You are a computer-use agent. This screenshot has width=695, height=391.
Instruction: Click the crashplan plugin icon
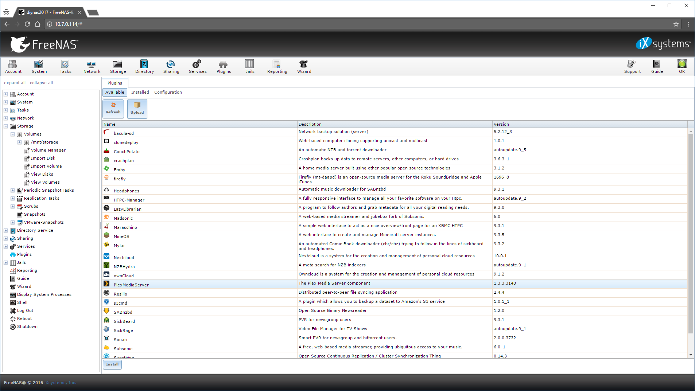pos(106,160)
